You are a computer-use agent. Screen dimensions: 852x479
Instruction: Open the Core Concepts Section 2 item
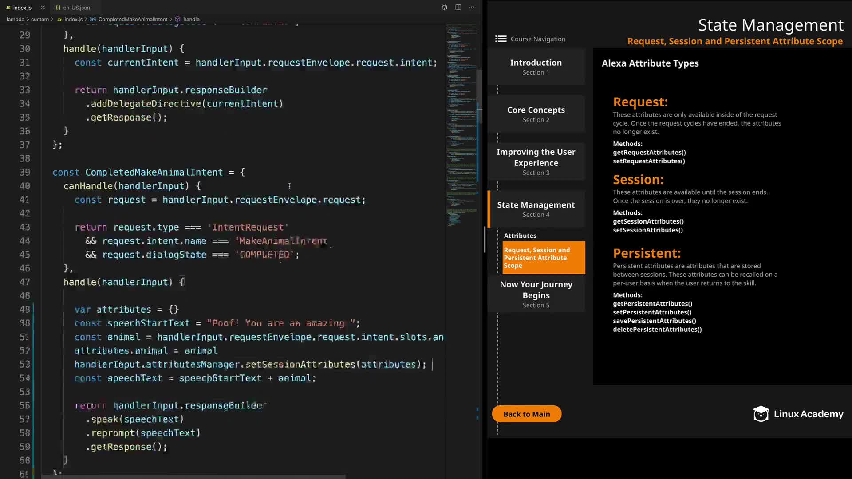536,114
